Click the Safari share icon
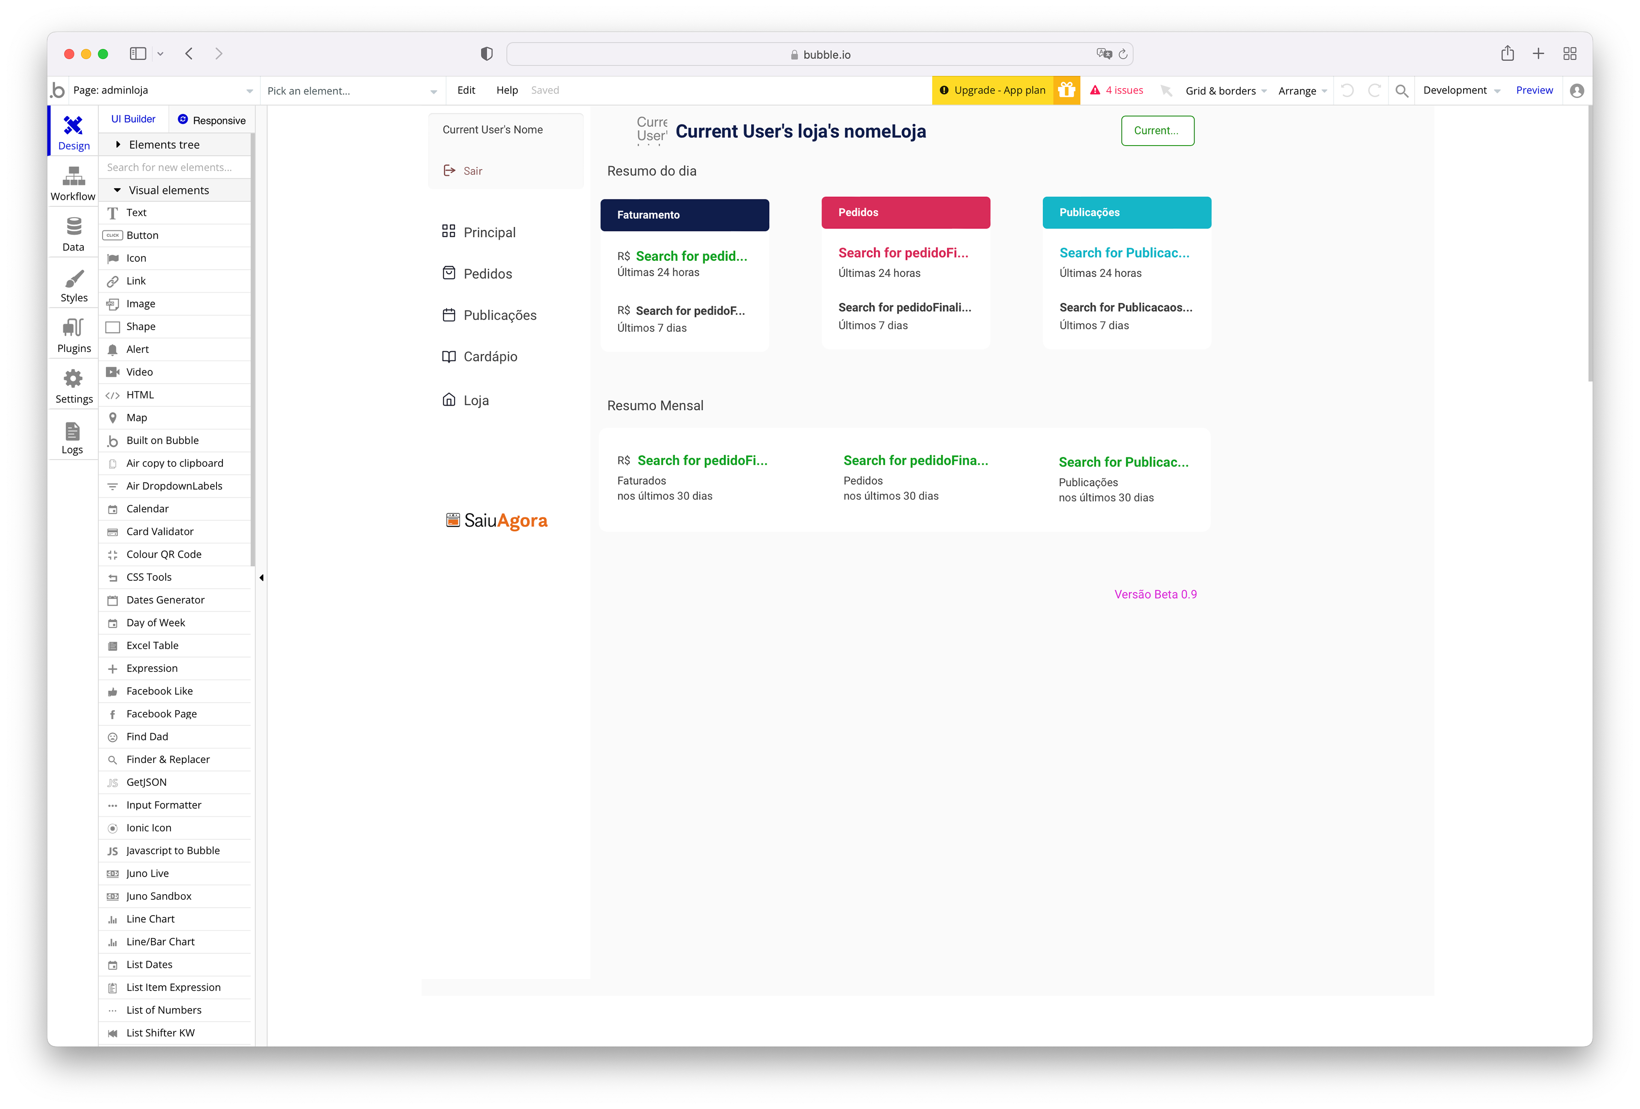1640x1109 pixels. (1507, 54)
